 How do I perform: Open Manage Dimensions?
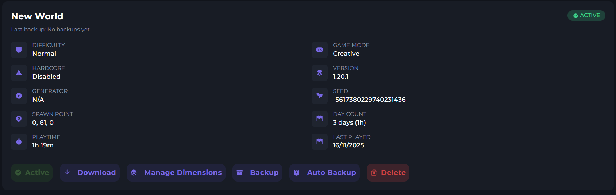(x=176, y=173)
